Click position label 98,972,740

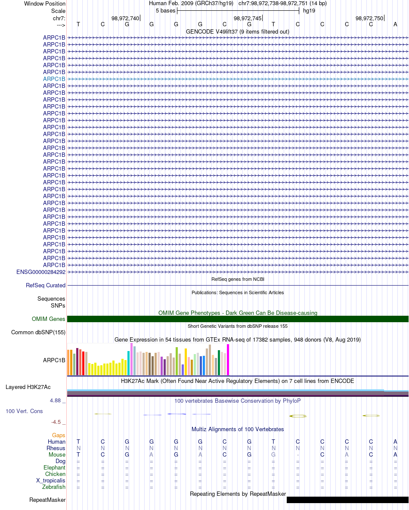pos(125,18)
